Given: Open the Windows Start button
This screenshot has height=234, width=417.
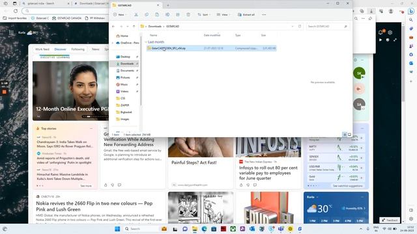Looking at the screenshot, I should (x=117, y=229).
